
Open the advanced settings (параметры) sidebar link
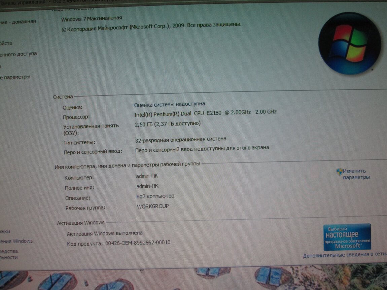(x=15, y=77)
